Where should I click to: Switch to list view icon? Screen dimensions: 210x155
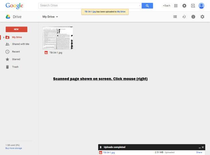click(x=175, y=16)
